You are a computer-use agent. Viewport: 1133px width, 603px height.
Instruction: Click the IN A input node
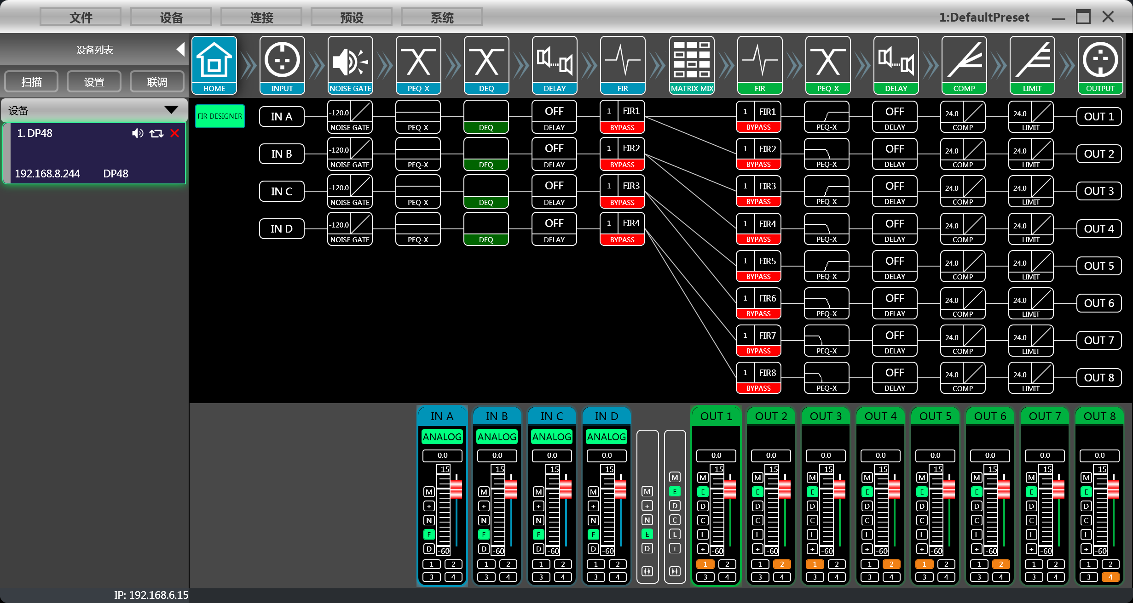tap(282, 116)
